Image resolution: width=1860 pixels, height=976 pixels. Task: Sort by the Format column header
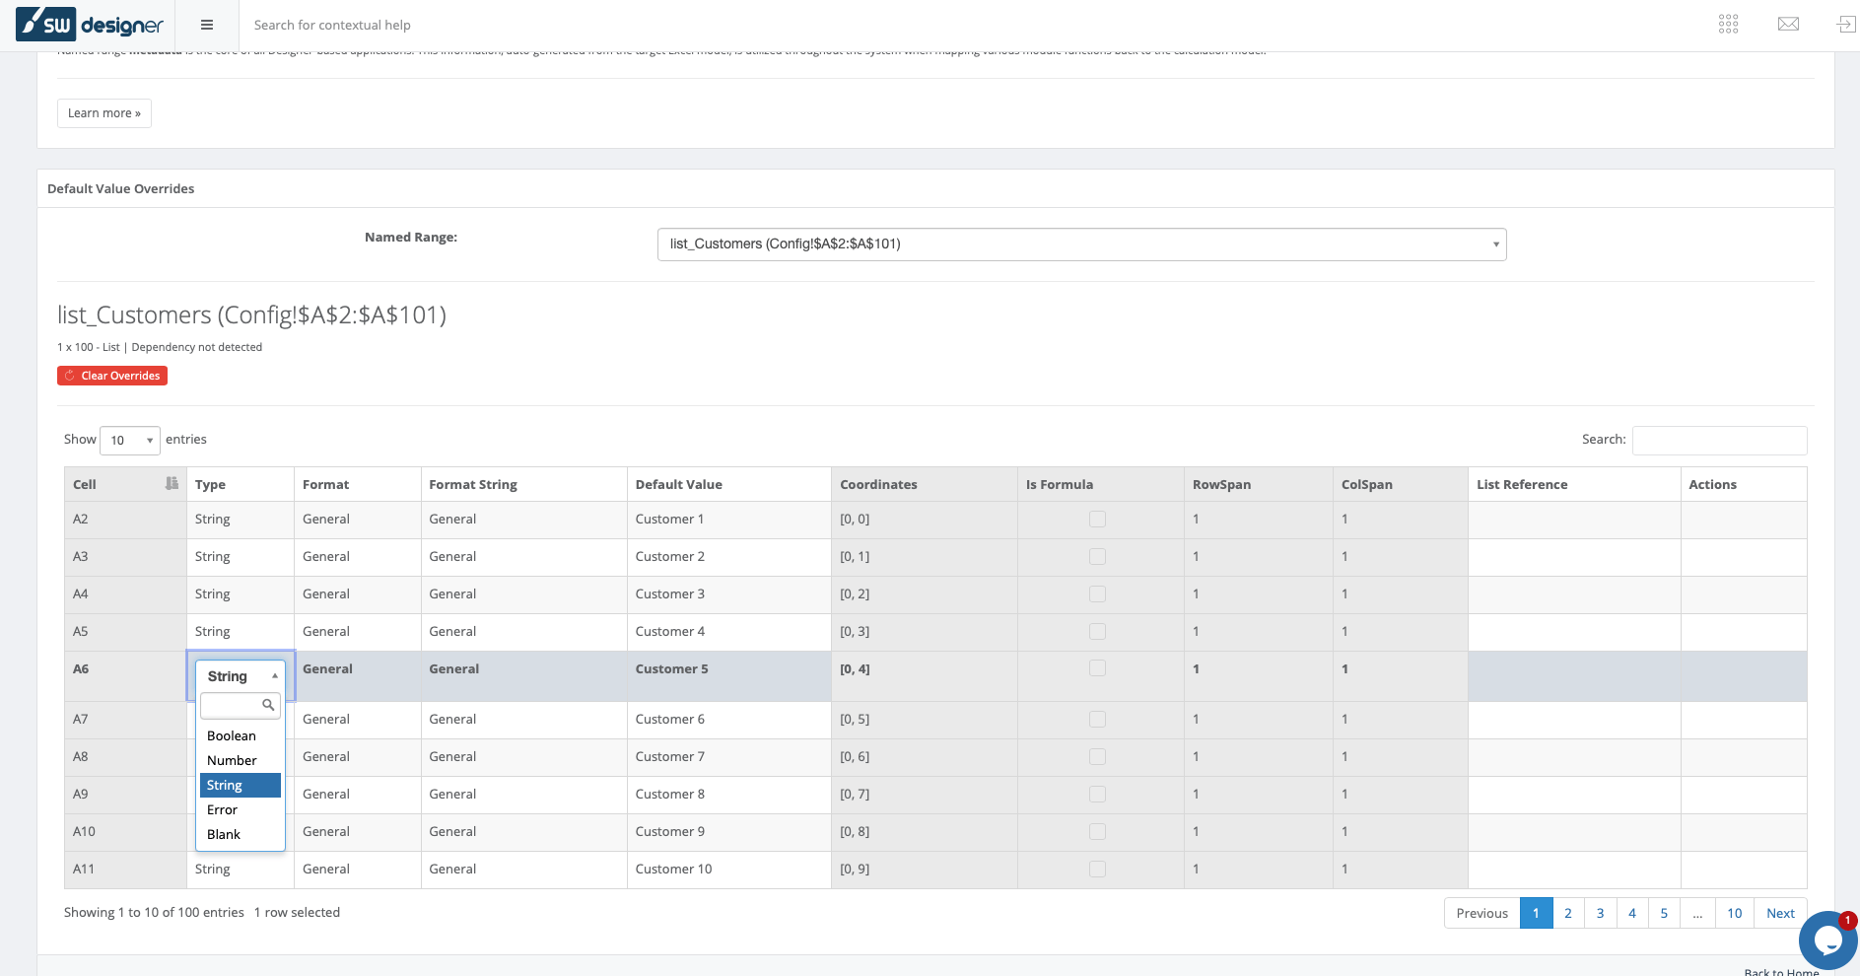tap(358, 484)
